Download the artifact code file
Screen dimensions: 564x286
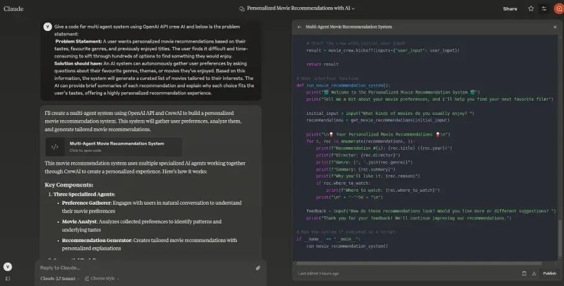534,273
